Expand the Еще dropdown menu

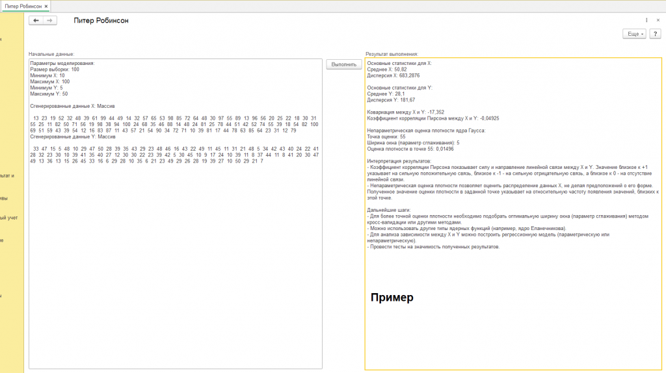point(634,34)
